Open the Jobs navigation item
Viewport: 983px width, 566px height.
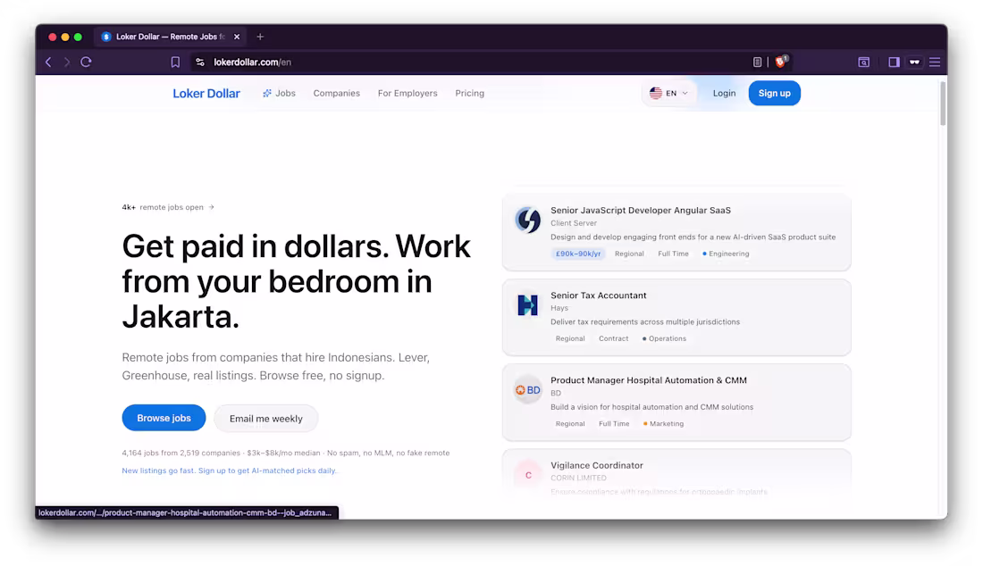click(279, 93)
